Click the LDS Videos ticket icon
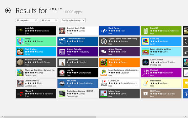The image size is (188, 118). click(x=146, y=94)
